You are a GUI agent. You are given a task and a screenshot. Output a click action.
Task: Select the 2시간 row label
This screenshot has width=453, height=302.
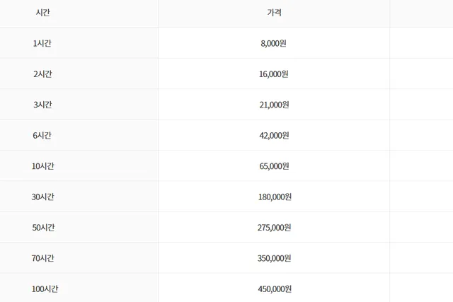pyautogui.click(x=42, y=74)
